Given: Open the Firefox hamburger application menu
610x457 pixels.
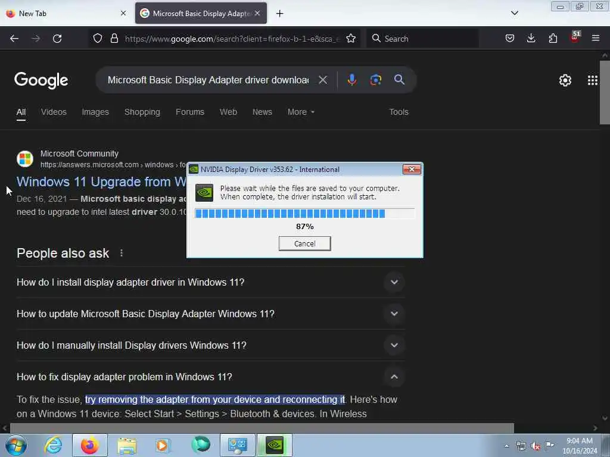Looking at the screenshot, I should pyautogui.click(x=596, y=38).
